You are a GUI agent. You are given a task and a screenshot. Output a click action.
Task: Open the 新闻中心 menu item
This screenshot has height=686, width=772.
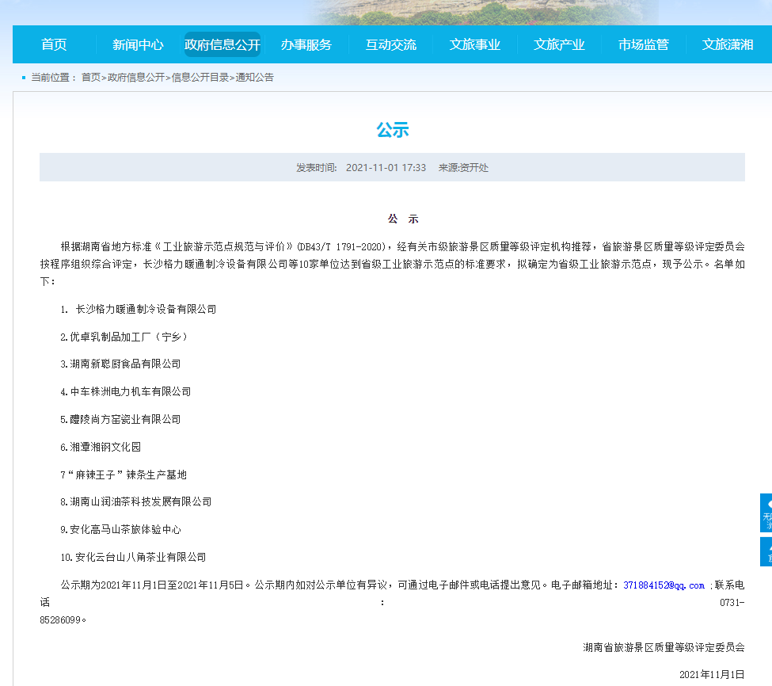pyautogui.click(x=138, y=45)
